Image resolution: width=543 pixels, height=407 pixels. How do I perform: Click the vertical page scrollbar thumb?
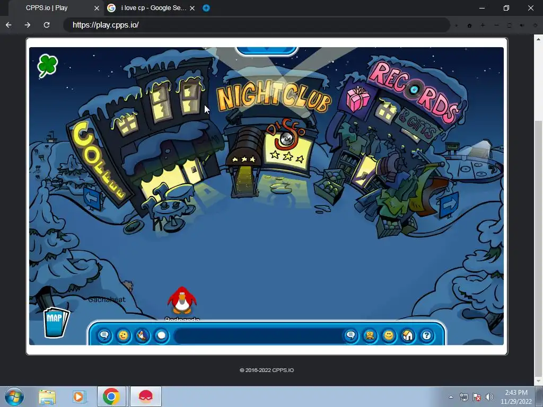pos(539,247)
